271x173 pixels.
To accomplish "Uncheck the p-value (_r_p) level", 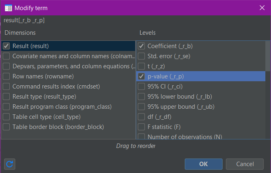I will click(141, 76).
